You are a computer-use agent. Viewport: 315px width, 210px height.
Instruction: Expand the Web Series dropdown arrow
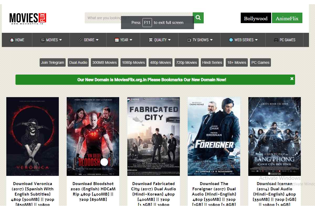coord(256,40)
